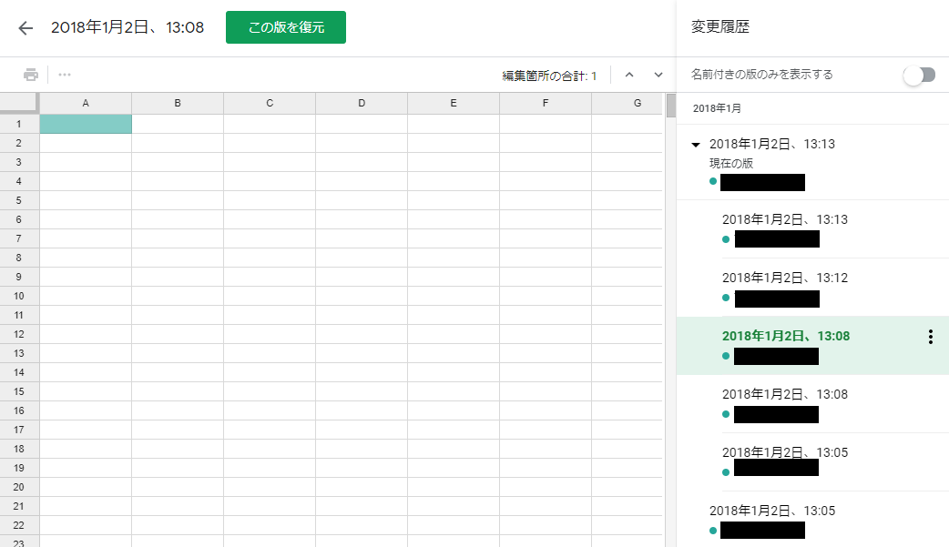
Task: Select column D header
Action: (x=362, y=103)
